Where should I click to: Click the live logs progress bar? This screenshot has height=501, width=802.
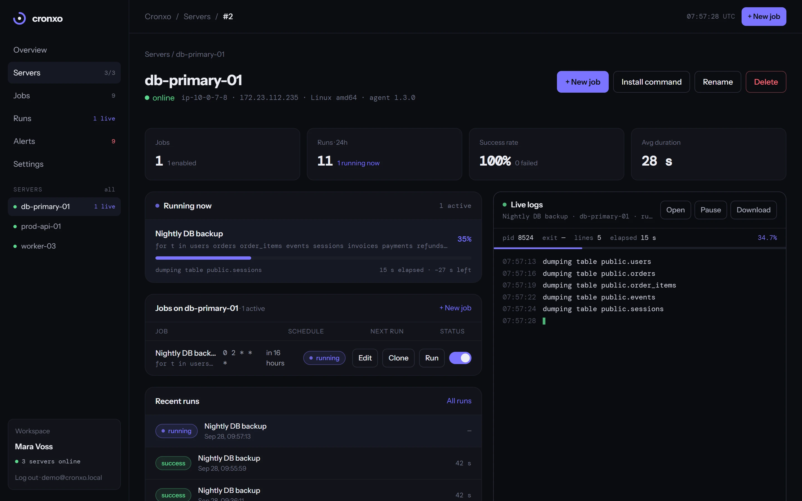coord(640,248)
